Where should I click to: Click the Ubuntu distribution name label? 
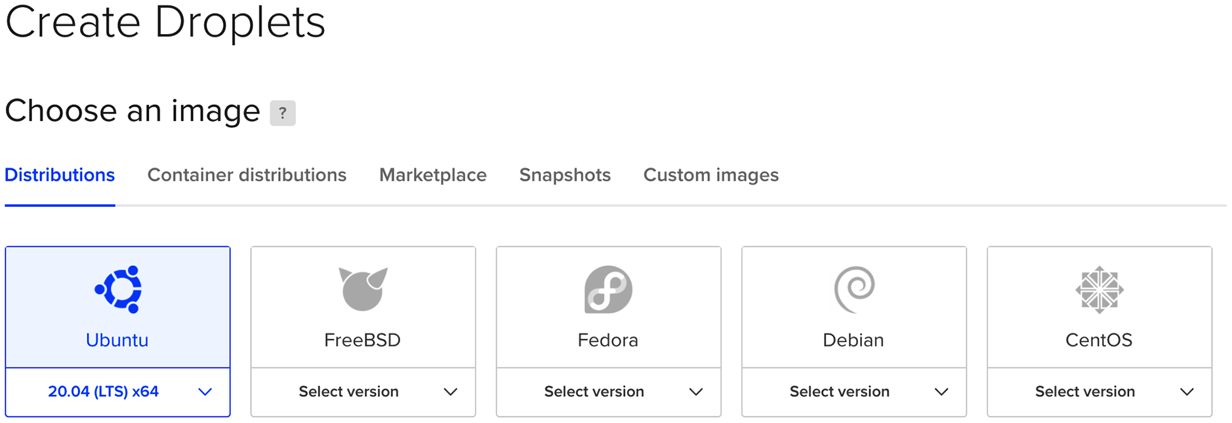point(117,340)
